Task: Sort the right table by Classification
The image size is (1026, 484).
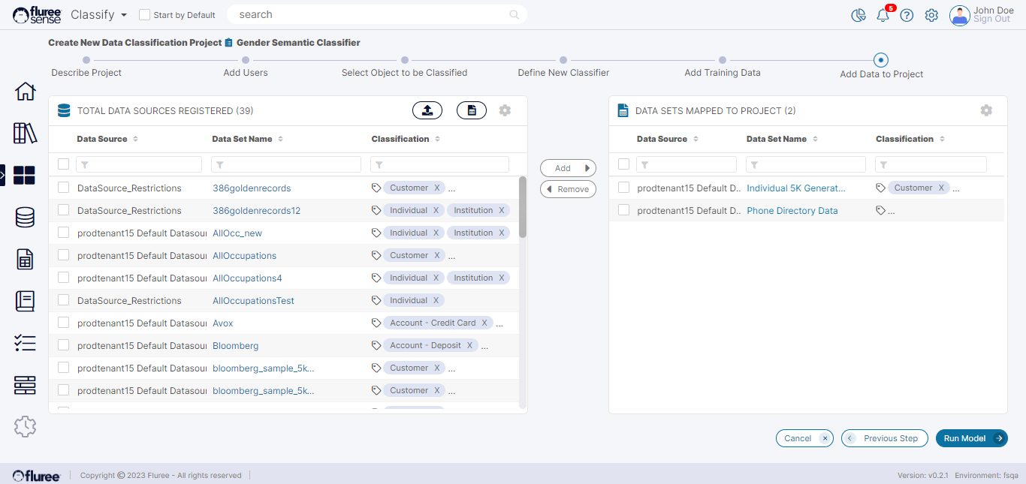Action: [x=941, y=139]
